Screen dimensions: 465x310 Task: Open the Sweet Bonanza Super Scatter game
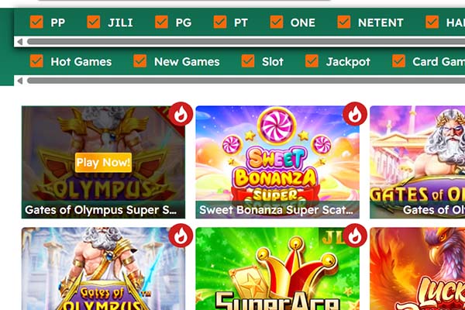click(277, 162)
